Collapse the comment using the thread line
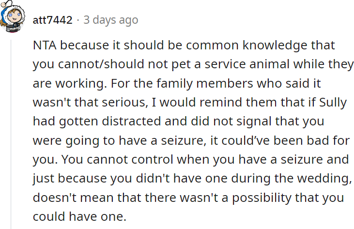The width and height of the screenshot is (354, 229). click(11, 131)
